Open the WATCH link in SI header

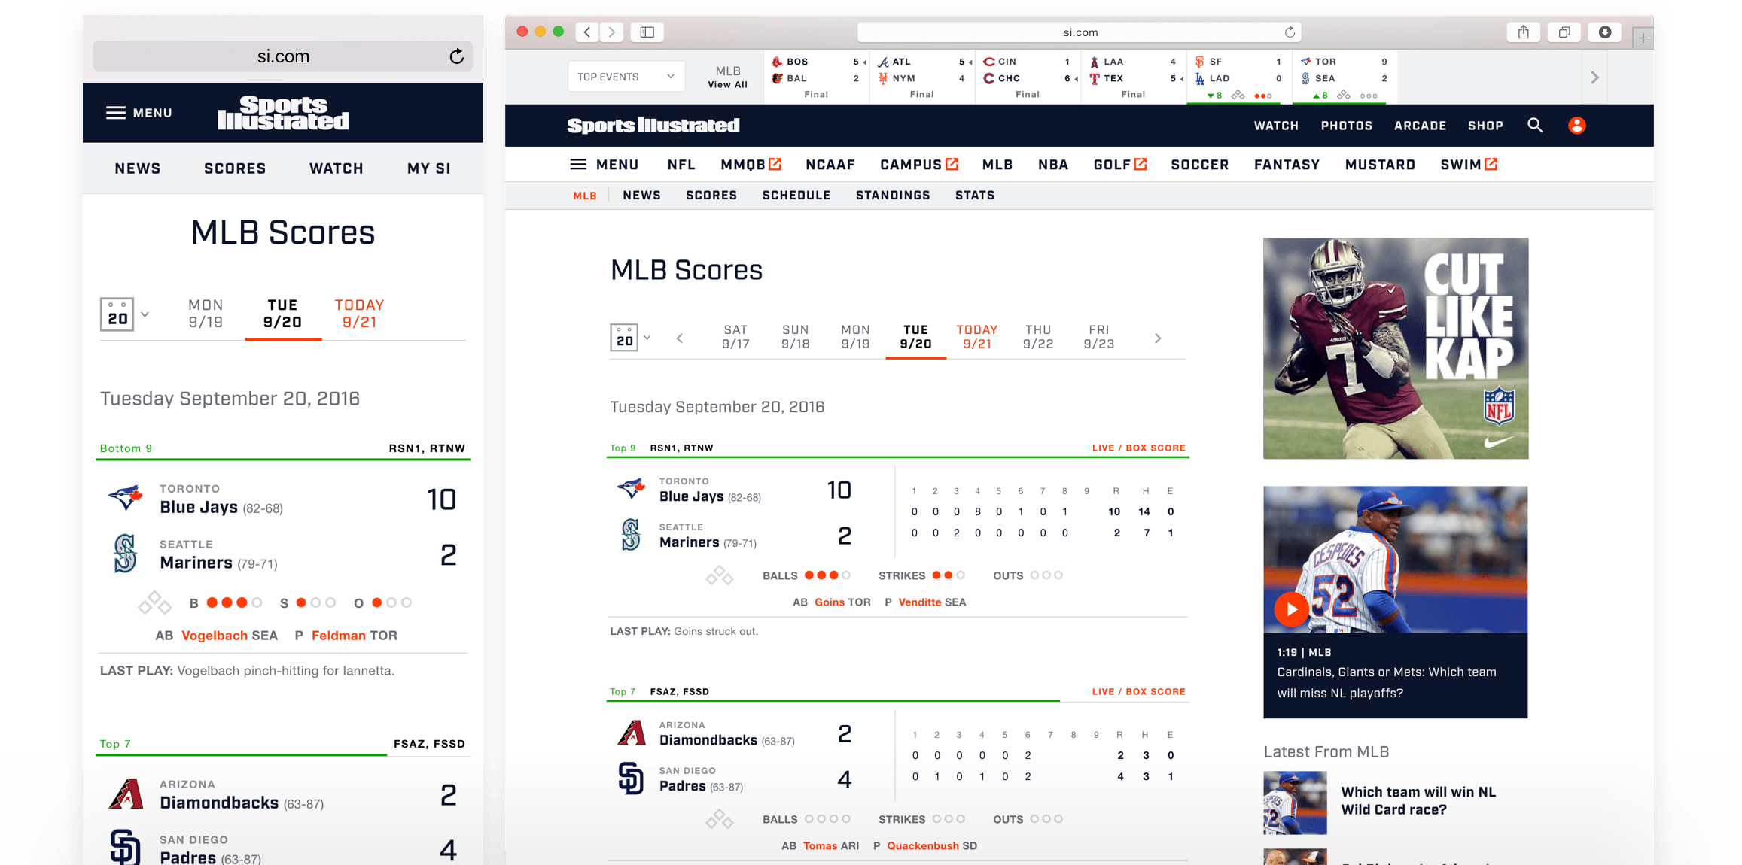(1276, 126)
